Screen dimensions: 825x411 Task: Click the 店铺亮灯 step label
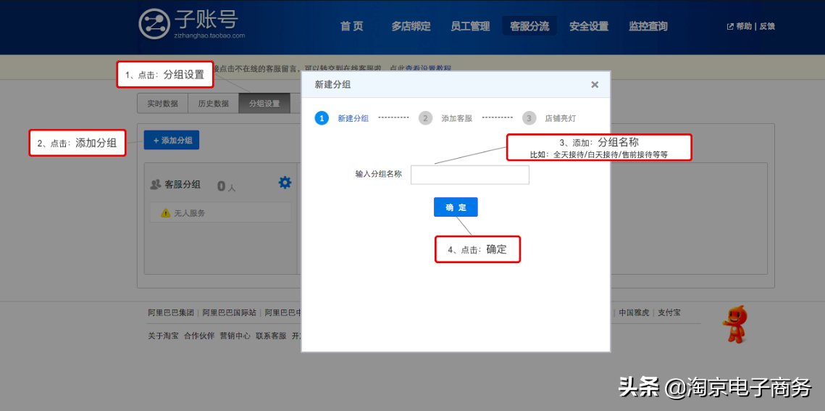tap(561, 118)
